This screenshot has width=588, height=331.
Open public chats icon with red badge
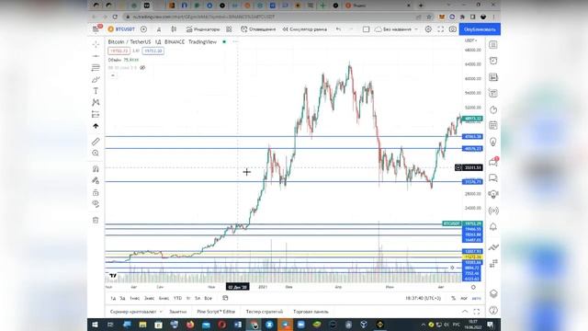[x=493, y=162]
